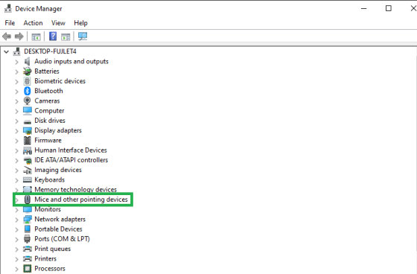Image resolution: width=417 pixels, height=274 pixels.
Task: Select the Human Interface Devices label
Action: pos(71,150)
